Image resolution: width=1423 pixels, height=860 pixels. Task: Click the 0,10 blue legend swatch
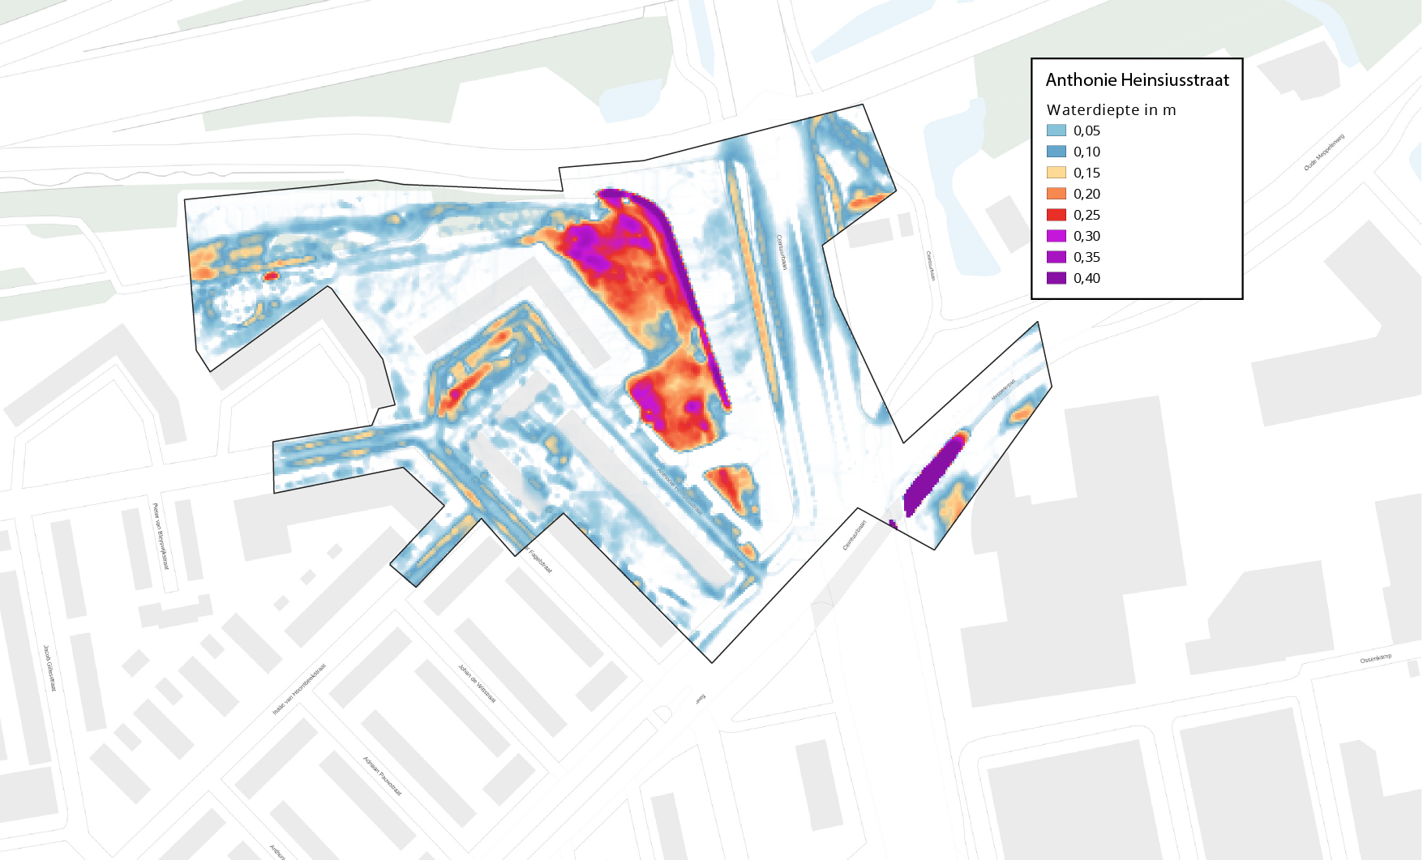coord(1056,152)
